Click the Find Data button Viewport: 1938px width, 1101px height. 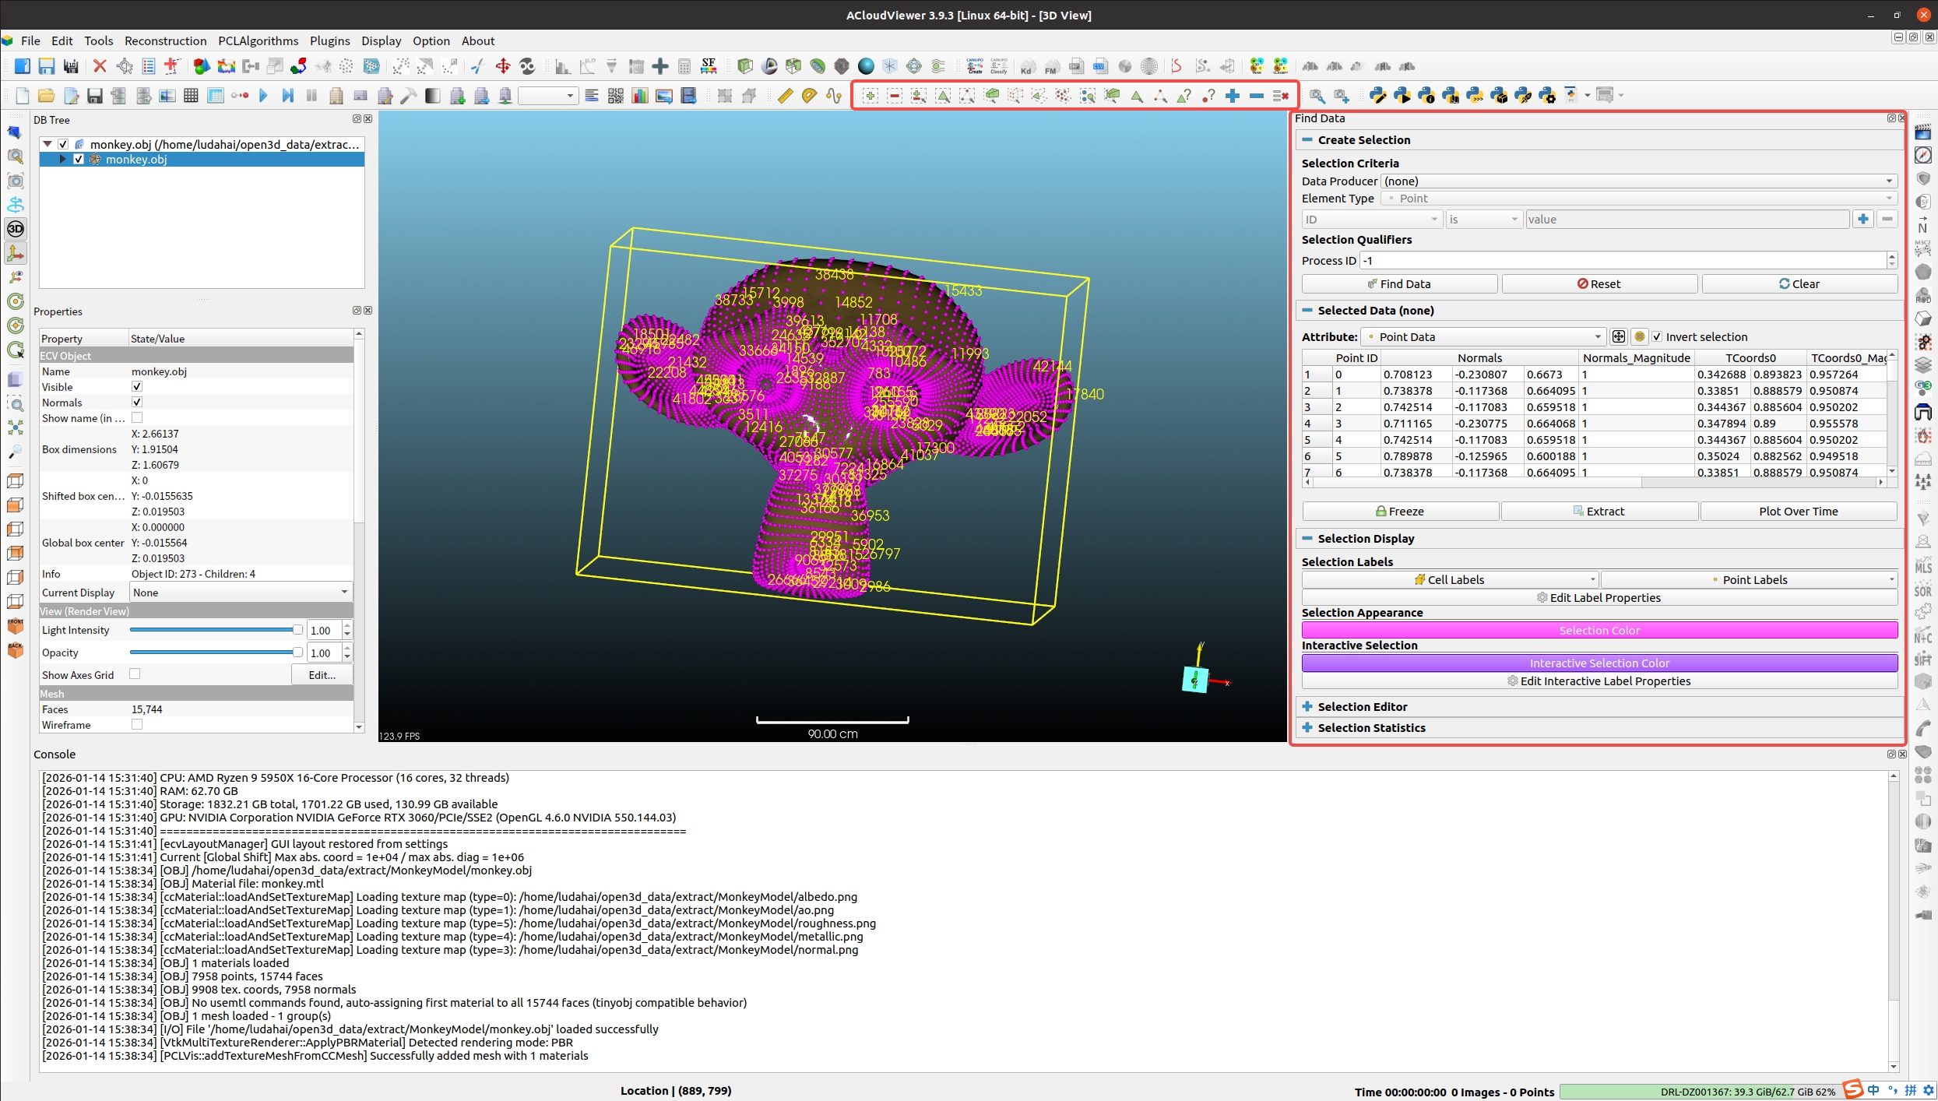click(1398, 284)
